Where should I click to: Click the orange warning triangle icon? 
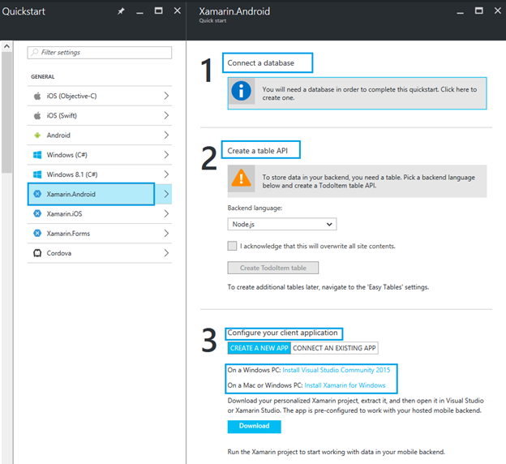coord(242,179)
